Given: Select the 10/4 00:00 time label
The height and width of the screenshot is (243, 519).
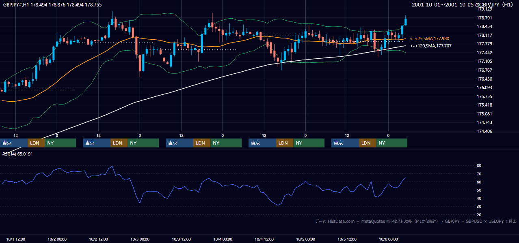Looking at the screenshot, I should pyautogui.click(x=223, y=239).
